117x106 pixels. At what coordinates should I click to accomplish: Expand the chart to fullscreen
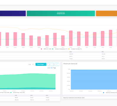coord(57,64)
